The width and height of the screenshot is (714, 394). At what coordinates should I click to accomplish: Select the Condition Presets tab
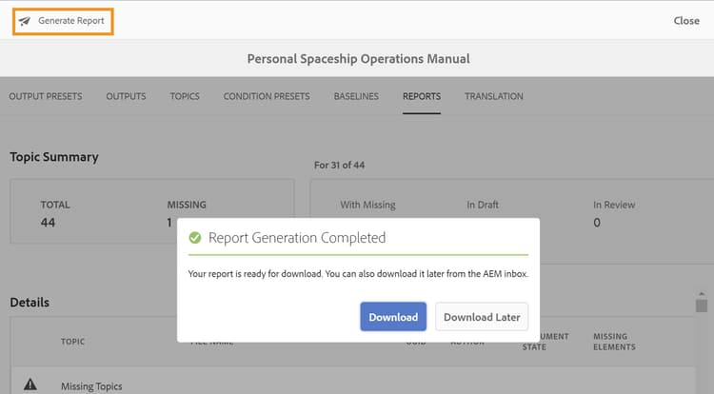[267, 96]
